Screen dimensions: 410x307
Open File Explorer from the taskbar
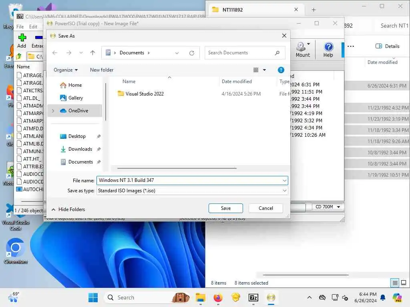tap(201, 297)
